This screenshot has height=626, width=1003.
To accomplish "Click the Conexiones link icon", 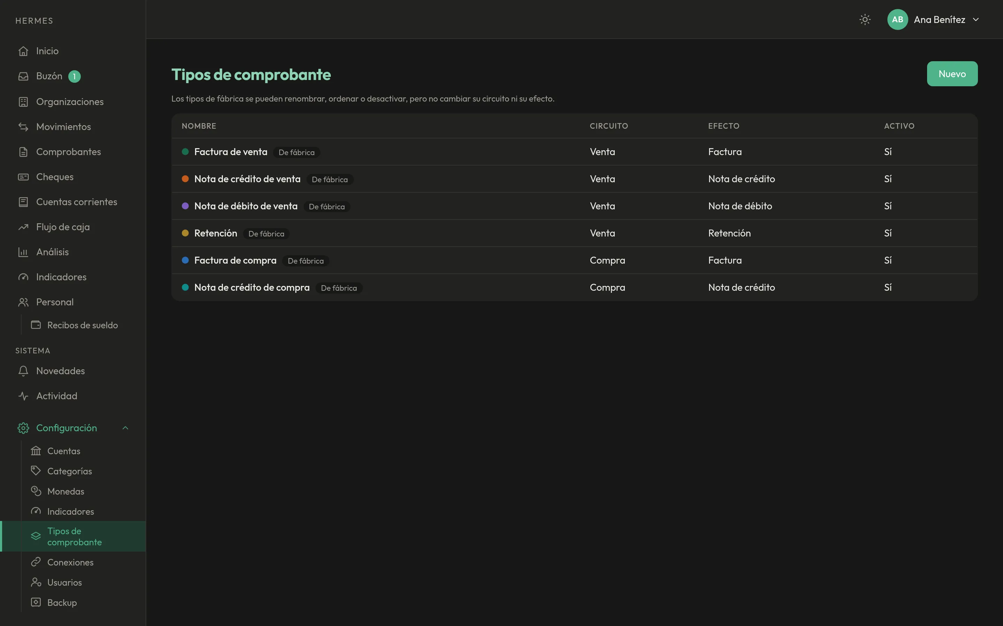I will pyautogui.click(x=36, y=562).
